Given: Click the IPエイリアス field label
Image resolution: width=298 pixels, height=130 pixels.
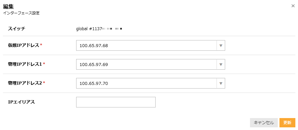Looking at the screenshot, I should 22,102.
